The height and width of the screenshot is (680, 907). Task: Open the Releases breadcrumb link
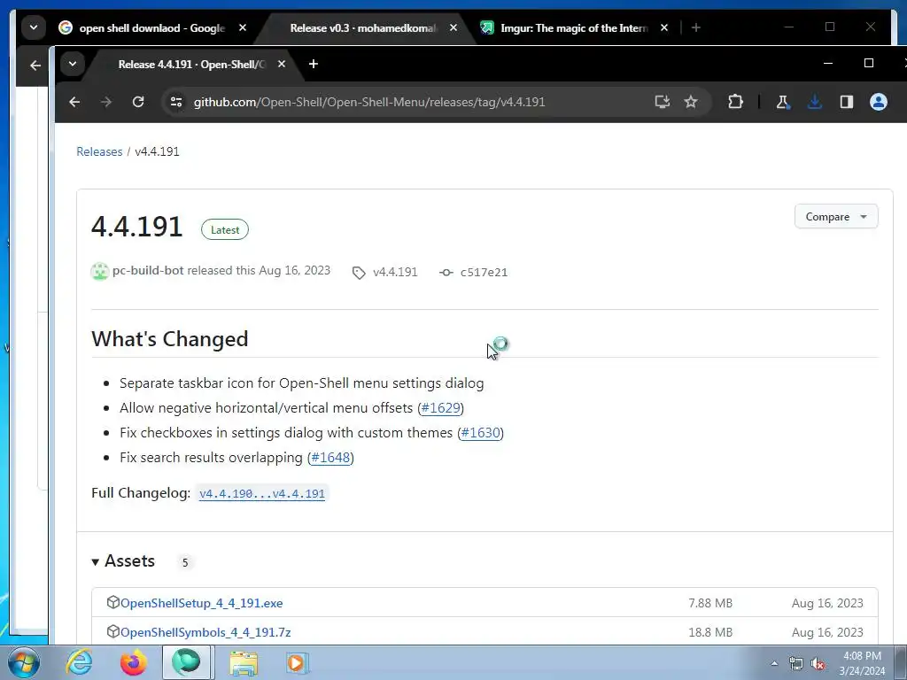99,151
